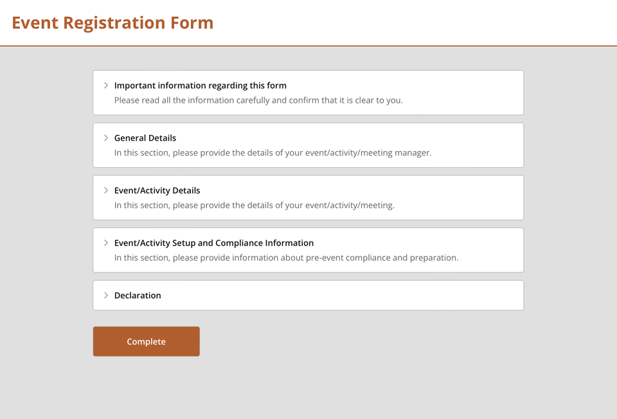Click chevron beside Setup and Compliance Information
This screenshot has width=617, height=419.
(106, 243)
